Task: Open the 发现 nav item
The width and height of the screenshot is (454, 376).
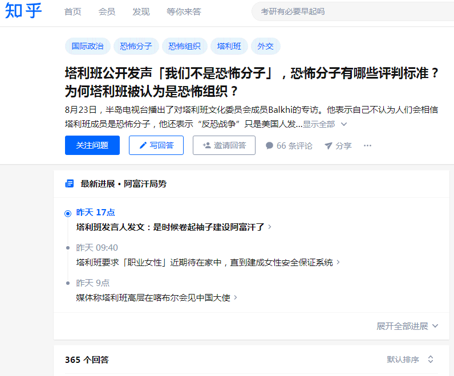Action: [141, 12]
